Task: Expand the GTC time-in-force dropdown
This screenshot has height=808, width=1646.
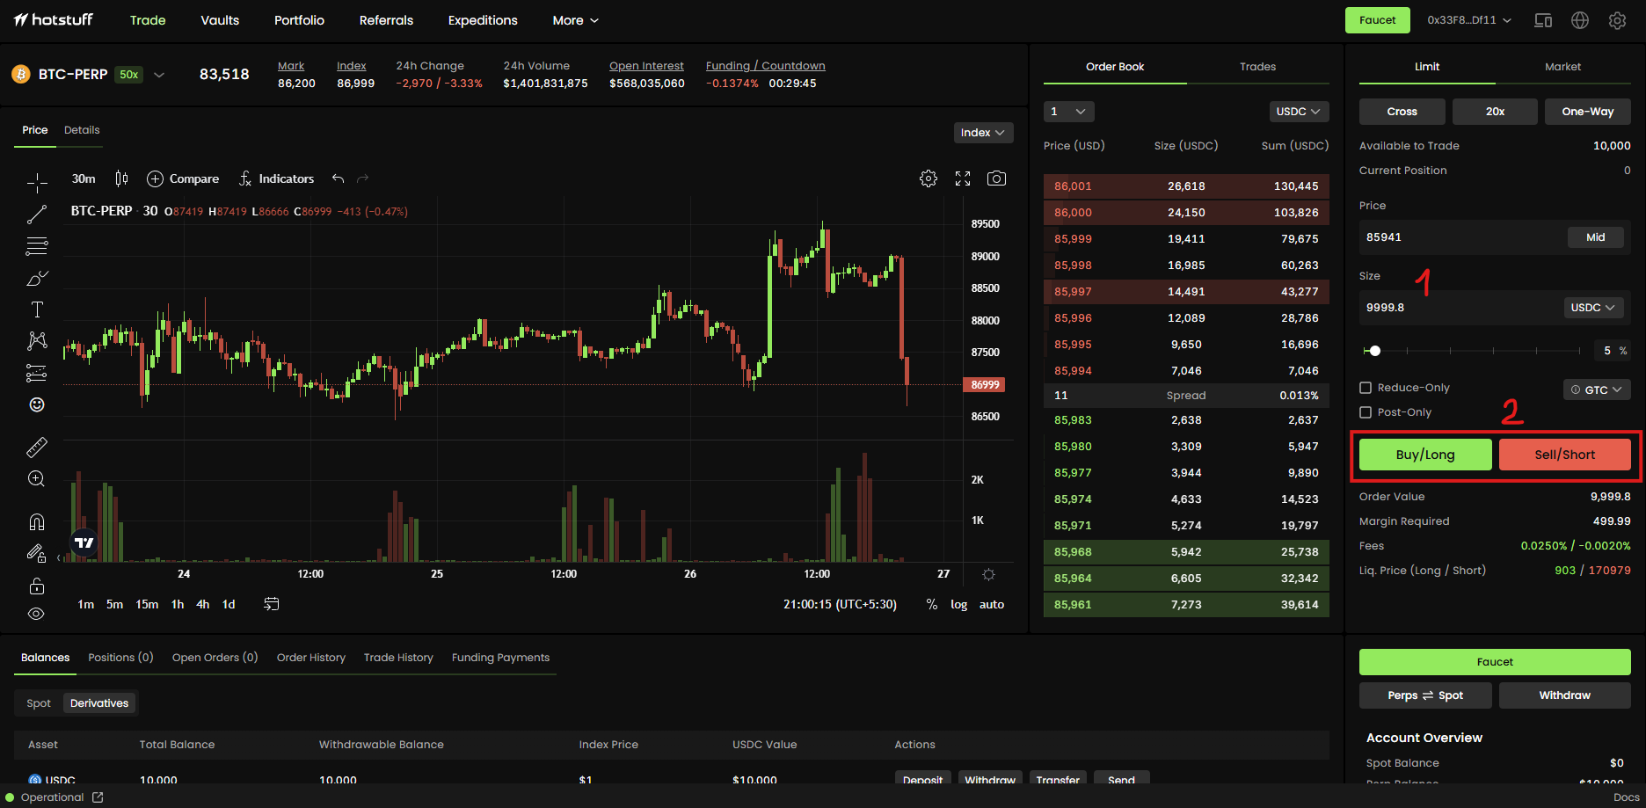Action: [1597, 389]
